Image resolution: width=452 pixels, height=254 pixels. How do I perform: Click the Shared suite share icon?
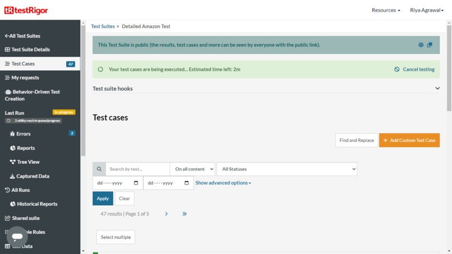tap(7, 218)
